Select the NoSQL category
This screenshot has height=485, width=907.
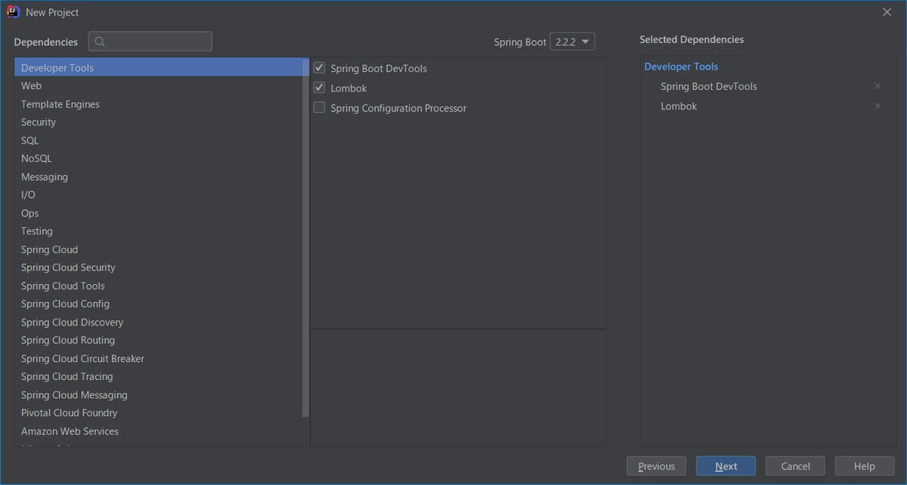158,158
